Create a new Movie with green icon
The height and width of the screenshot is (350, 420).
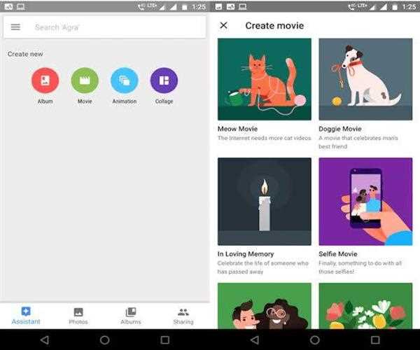click(x=85, y=80)
